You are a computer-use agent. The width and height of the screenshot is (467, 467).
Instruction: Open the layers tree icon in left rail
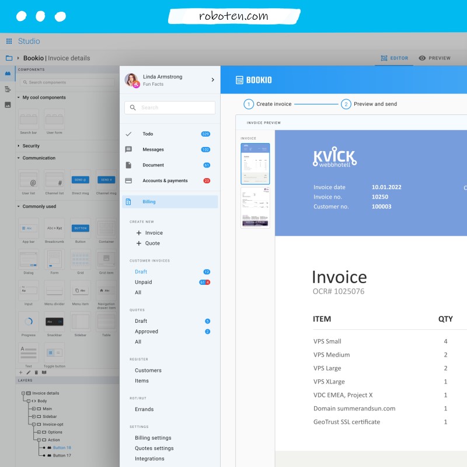click(8, 89)
